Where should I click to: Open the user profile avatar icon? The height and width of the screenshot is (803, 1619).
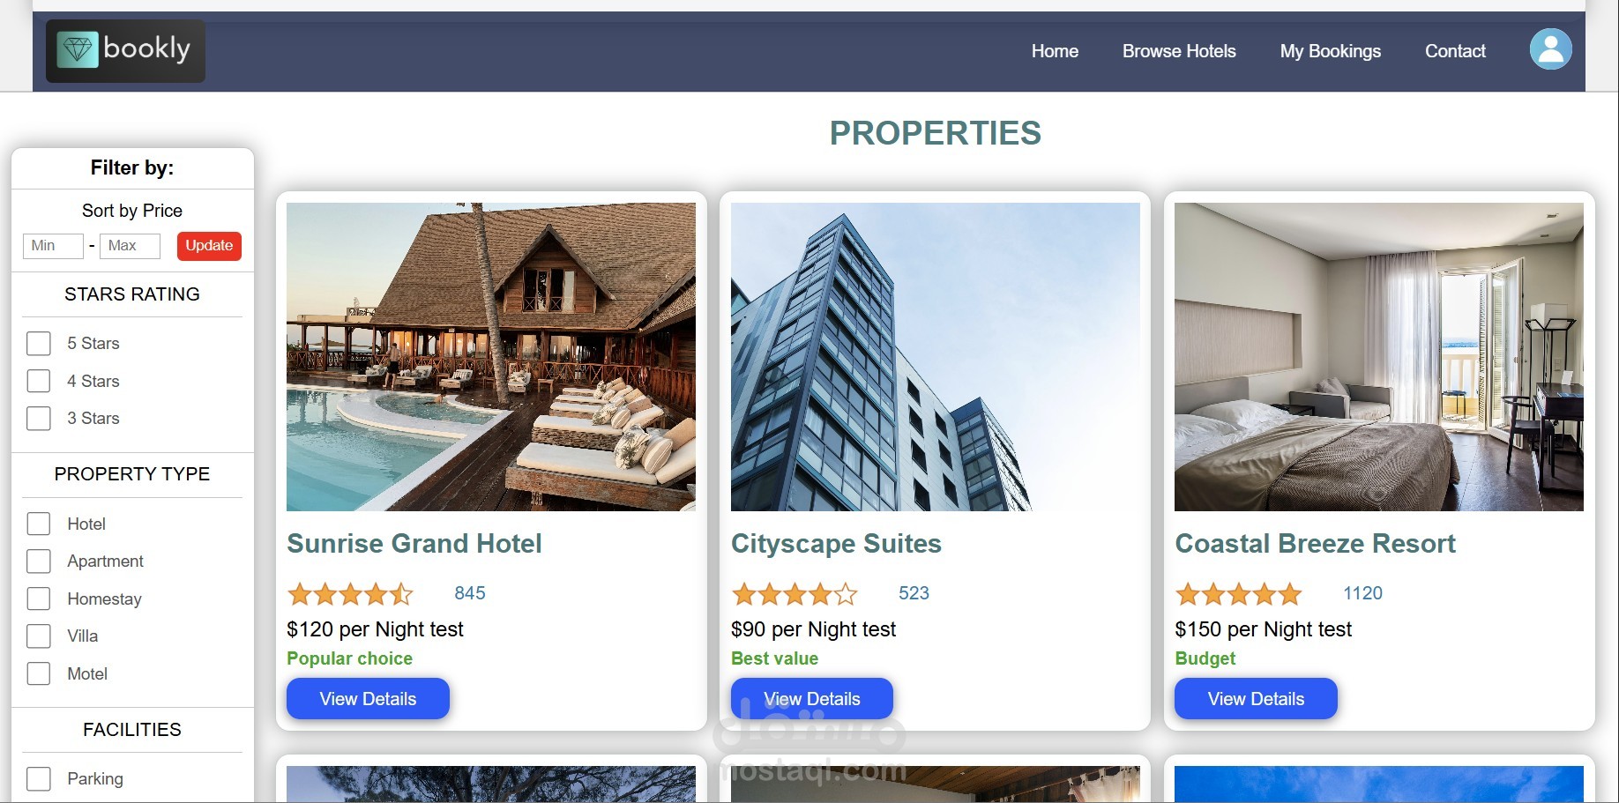pyautogui.click(x=1550, y=49)
